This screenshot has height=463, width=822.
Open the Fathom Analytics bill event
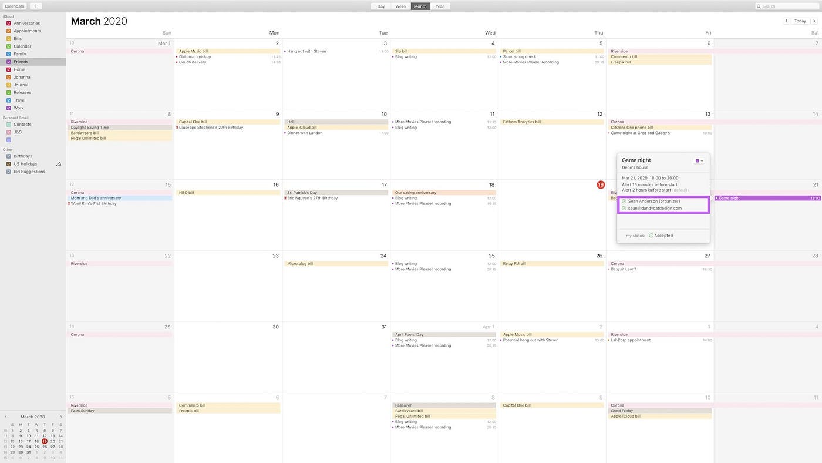point(552,122)
